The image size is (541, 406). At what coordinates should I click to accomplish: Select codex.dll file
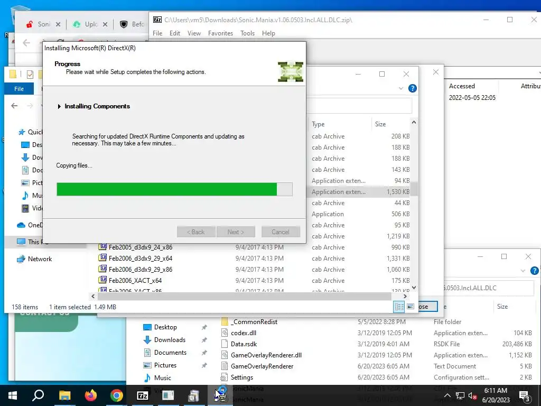tap(244, 333)
